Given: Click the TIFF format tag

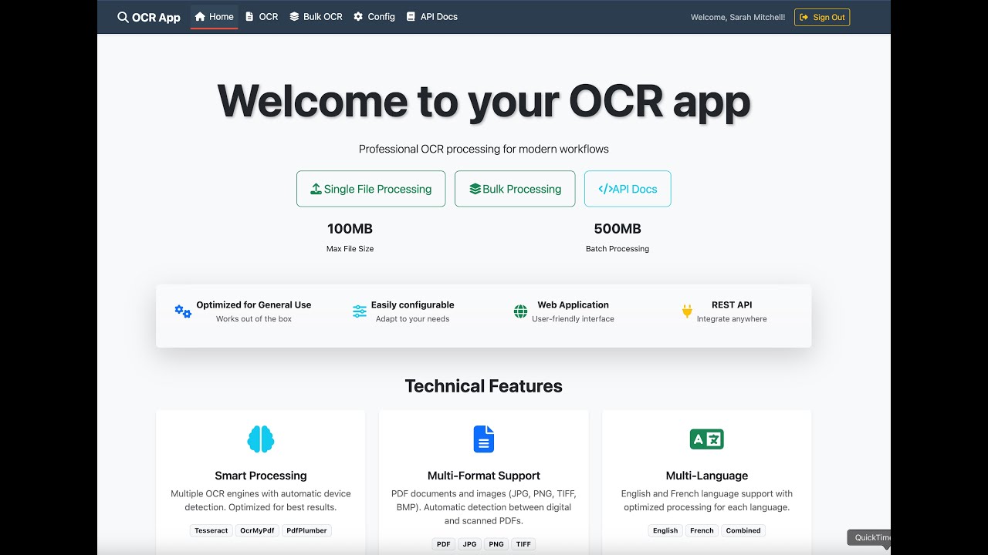Looking at the screenshot, I should 523,544.
